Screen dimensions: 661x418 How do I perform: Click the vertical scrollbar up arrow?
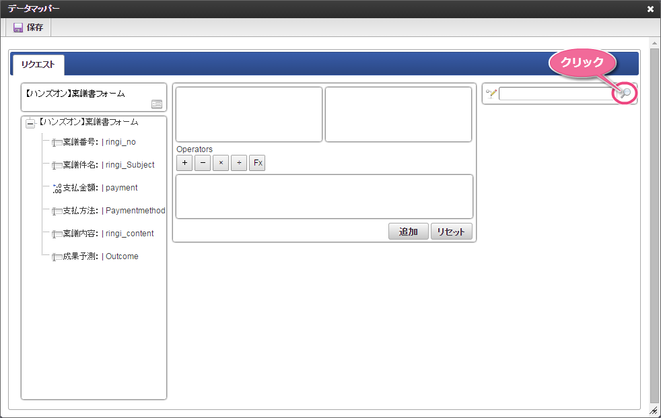pos(654,43)
